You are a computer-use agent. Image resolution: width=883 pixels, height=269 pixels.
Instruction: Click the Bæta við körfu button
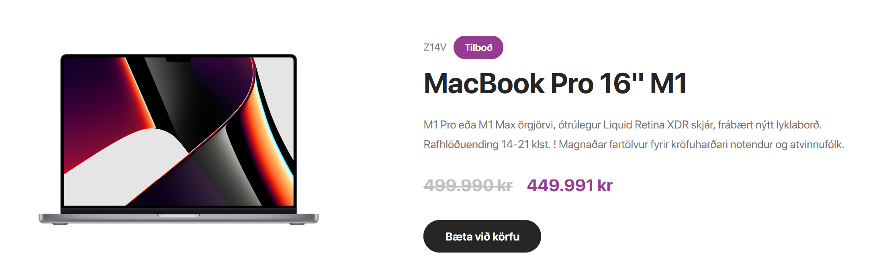482,236
